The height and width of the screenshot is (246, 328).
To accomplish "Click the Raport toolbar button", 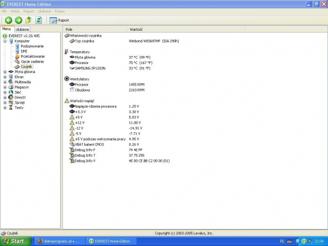I will (x=59, y=20).
